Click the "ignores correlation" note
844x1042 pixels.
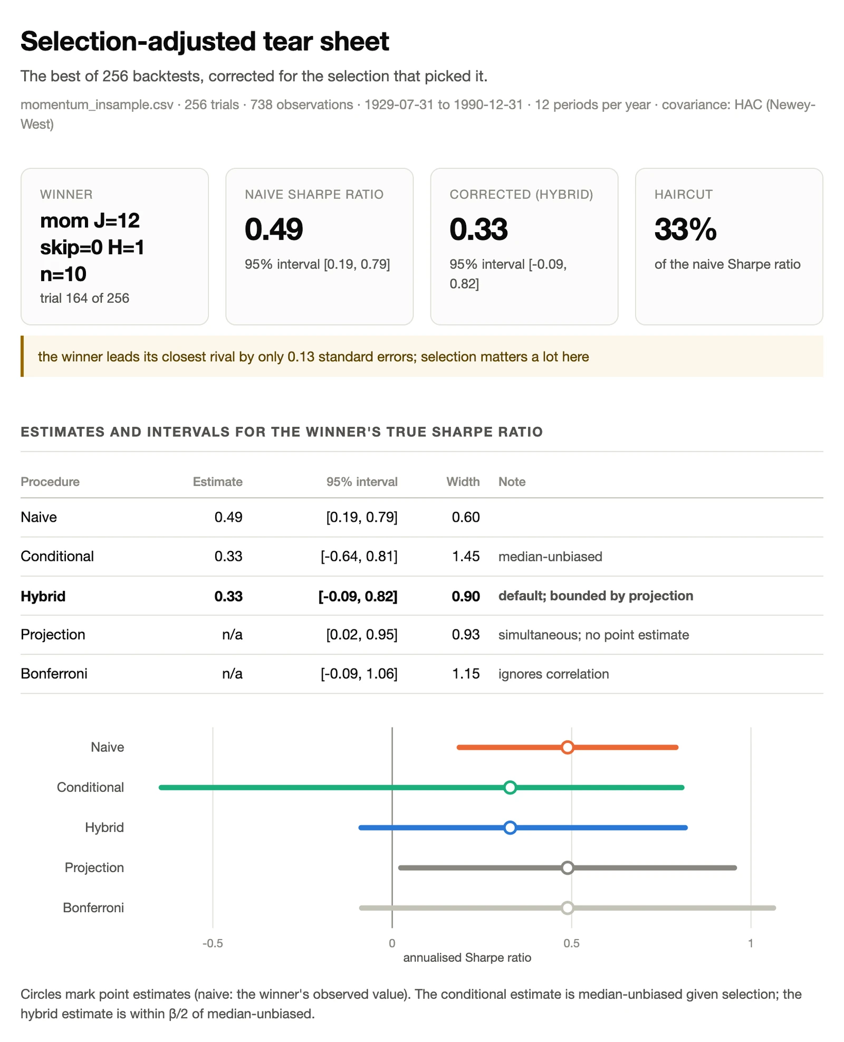[553, 674]
